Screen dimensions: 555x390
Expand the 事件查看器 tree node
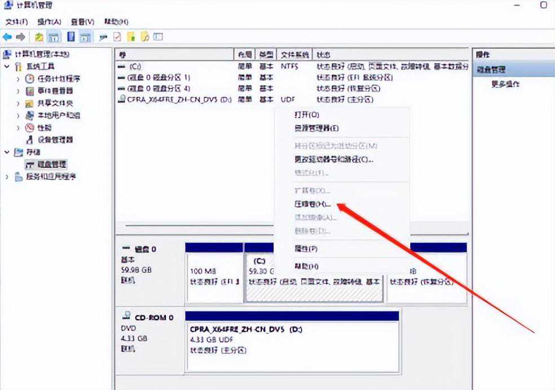tap(19, 91)
